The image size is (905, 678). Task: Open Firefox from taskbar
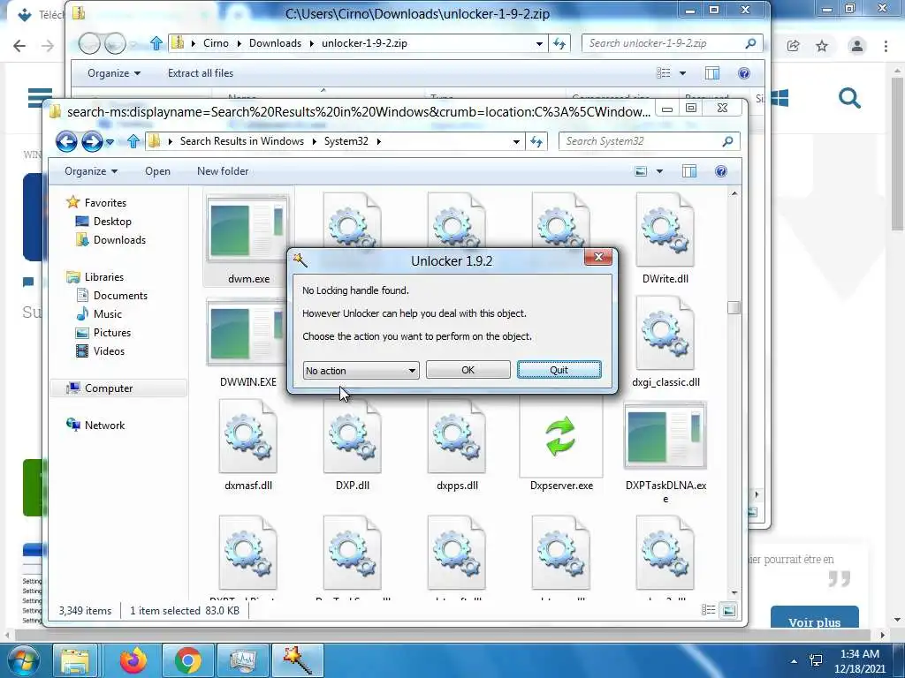click(x=133, y=660)
